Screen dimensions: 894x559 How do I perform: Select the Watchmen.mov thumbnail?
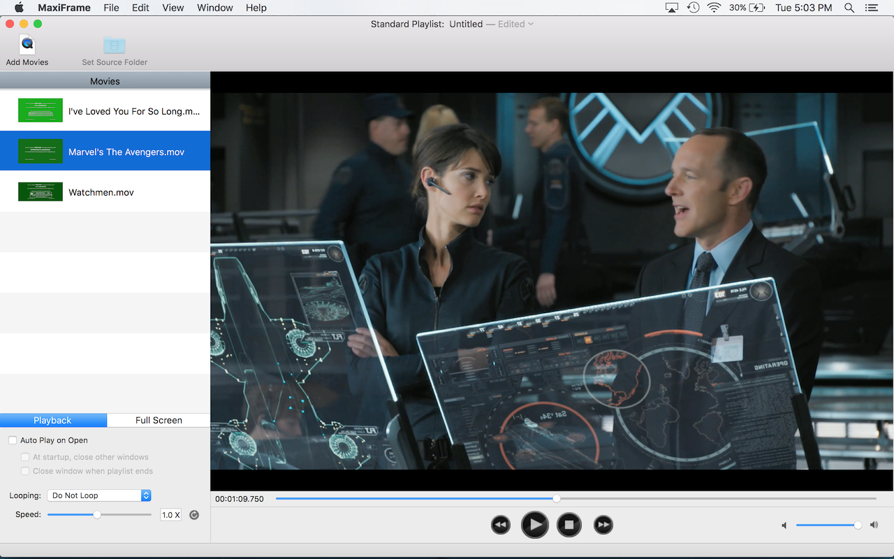[41, 192]
